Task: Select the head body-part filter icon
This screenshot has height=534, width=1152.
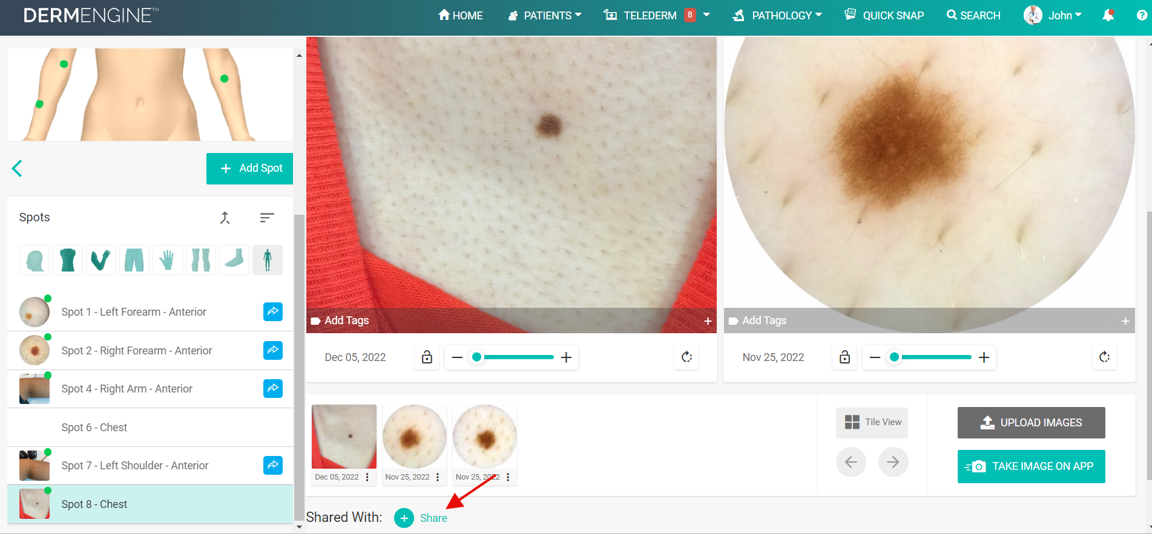Action: point(35,260)
